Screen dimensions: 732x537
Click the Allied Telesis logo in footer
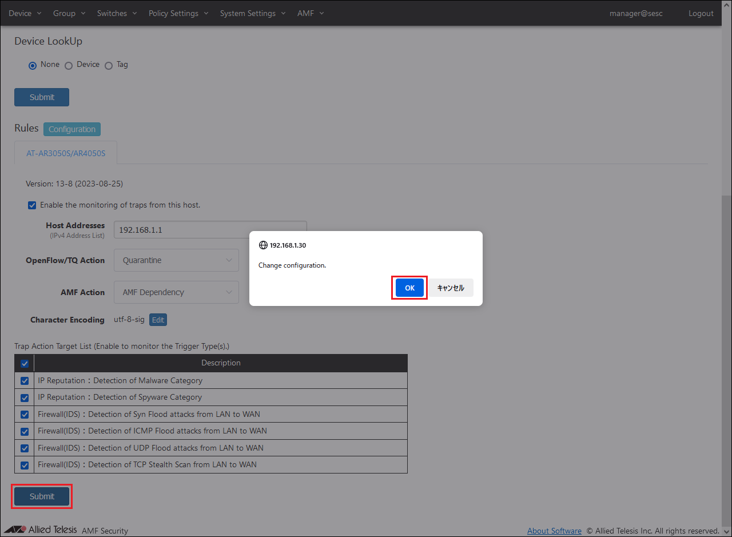coord(40,530)
